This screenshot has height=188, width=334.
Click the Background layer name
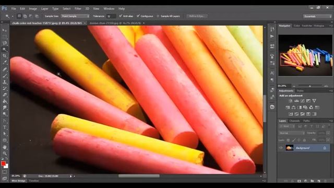pyautogui.click(x=303, y=148)
